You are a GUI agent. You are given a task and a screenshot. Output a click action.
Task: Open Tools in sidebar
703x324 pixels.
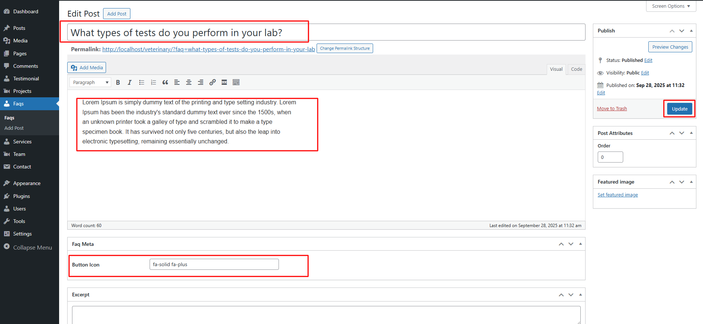pos(30,221)
